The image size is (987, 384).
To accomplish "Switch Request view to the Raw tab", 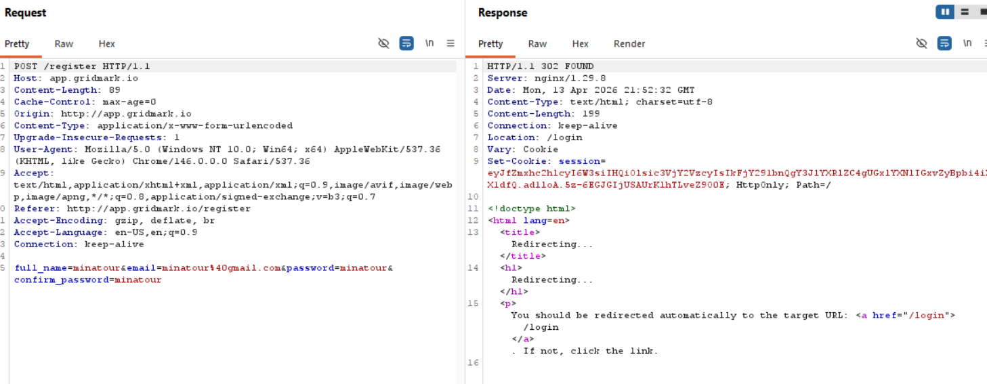I will 64,44.
